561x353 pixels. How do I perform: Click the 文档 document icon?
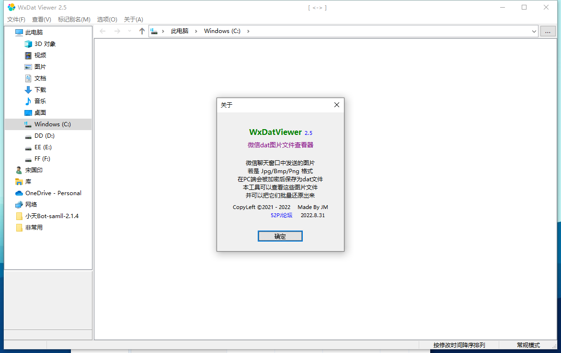point(28,78)
